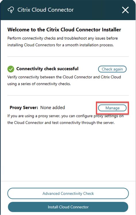Start installation via Install Cloud Connector

pyautogui.click(x=68, y=207)
